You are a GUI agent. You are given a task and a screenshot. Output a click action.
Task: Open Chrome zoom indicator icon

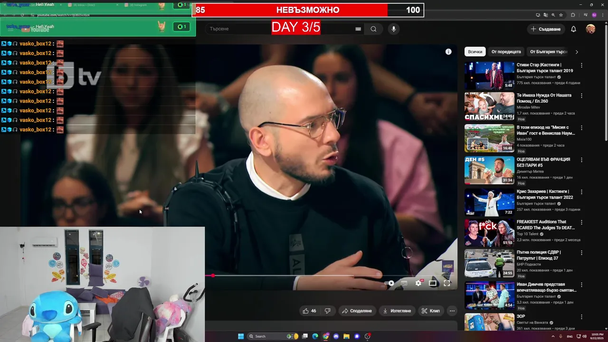tap(553, 15)
